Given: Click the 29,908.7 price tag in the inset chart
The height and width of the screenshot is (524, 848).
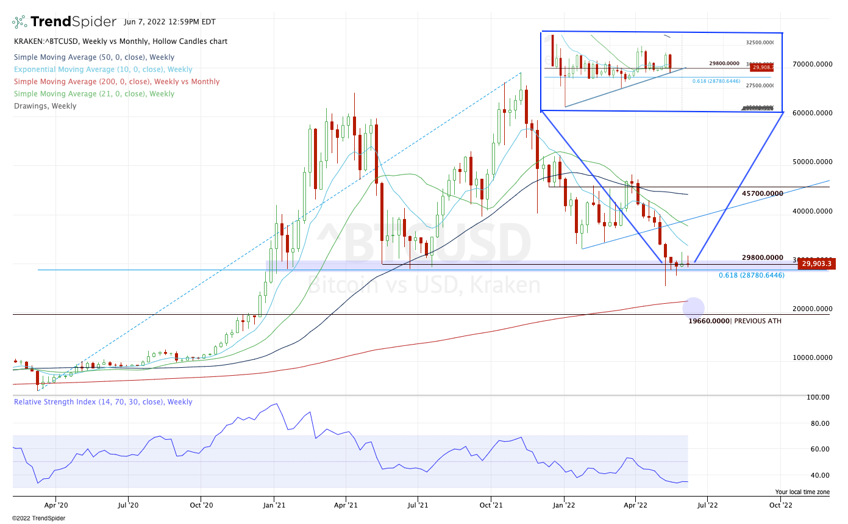Looking at the screenshot, I should (x=763, y=68).
